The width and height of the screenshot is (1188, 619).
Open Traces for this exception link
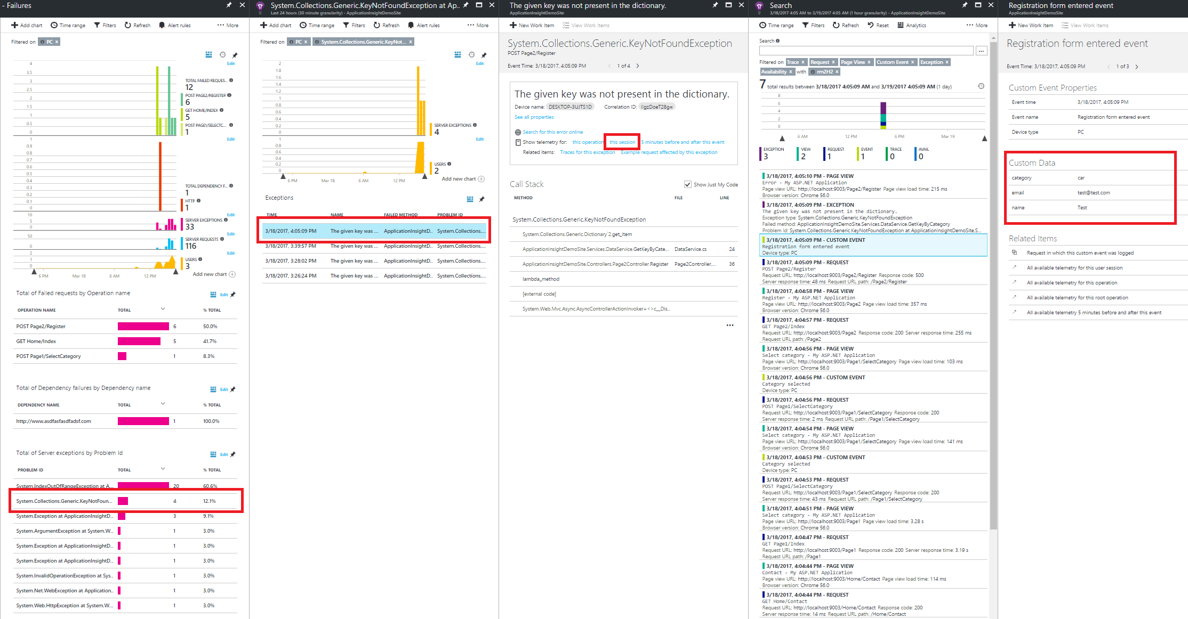click(587, 152)
